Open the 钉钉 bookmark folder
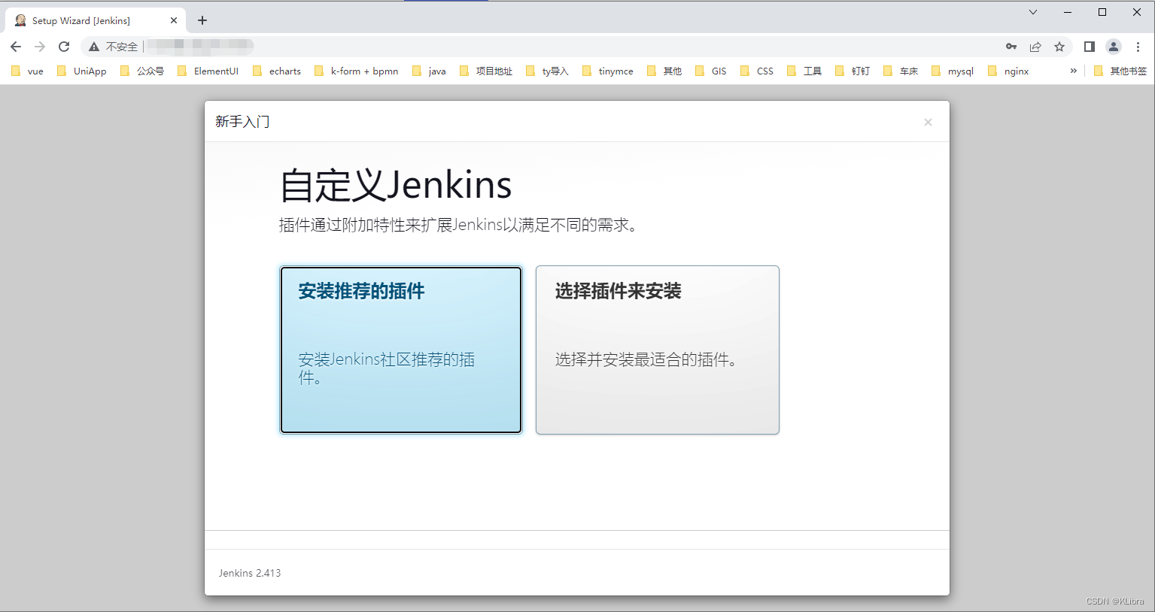The width and height of the screenshot is (1155, 612). click(853, 71)
